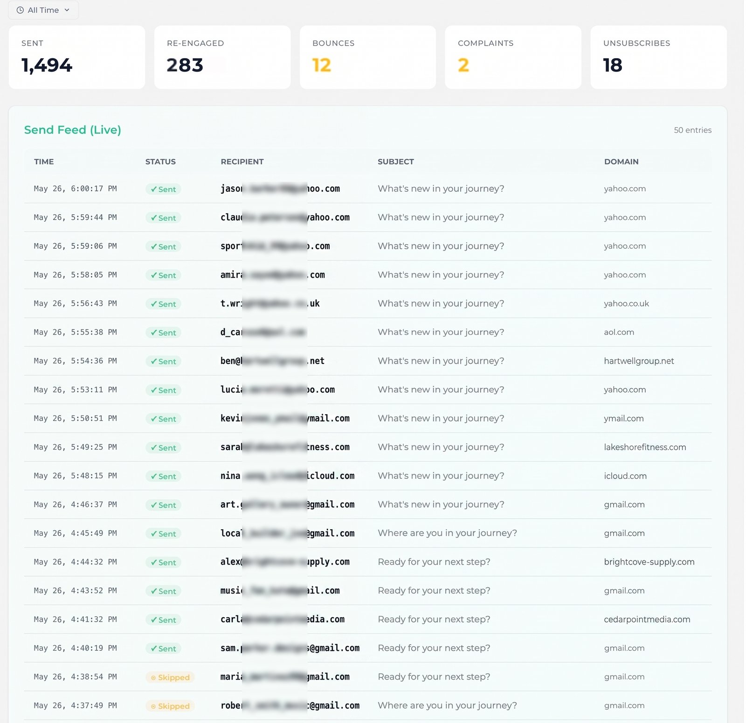Sort by the STATUS column header
The image size is (746, 723).
point(160,162)
